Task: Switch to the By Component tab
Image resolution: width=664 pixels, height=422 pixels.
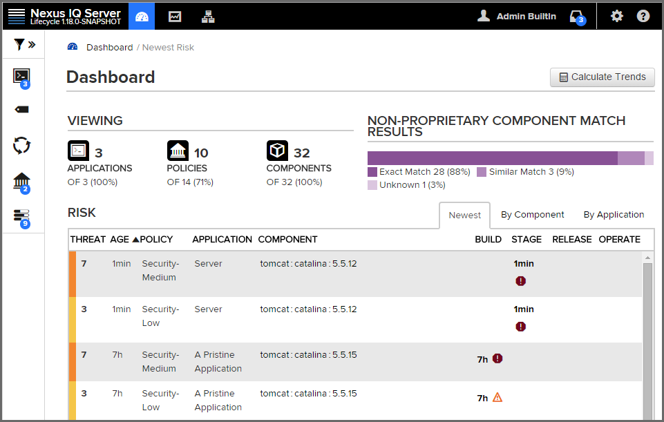Action: click(532, 215)
